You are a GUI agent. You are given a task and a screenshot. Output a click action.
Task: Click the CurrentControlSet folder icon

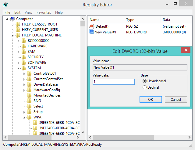[30, 79]
